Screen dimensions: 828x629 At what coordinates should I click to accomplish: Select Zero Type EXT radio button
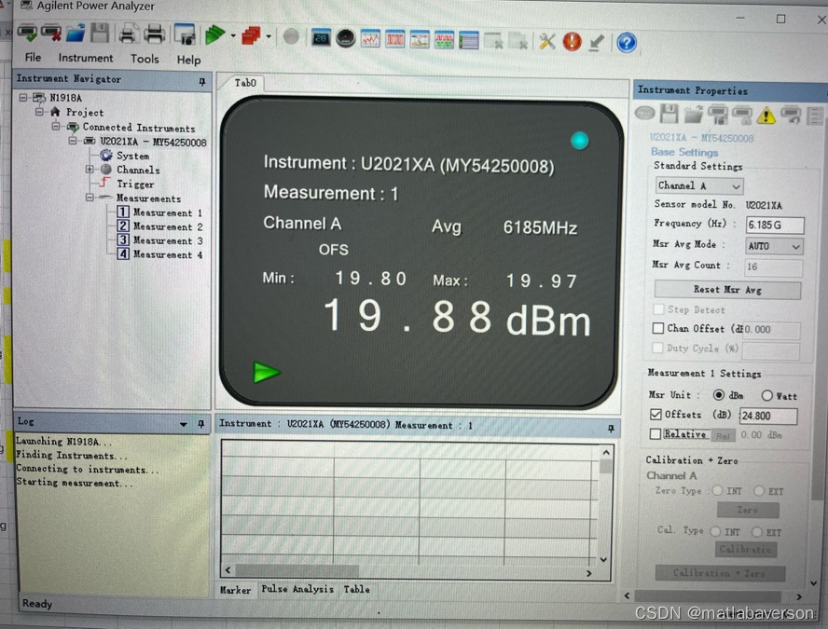click(759, 491)
